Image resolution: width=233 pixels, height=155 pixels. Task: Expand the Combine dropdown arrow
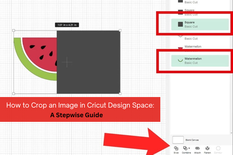189,148
